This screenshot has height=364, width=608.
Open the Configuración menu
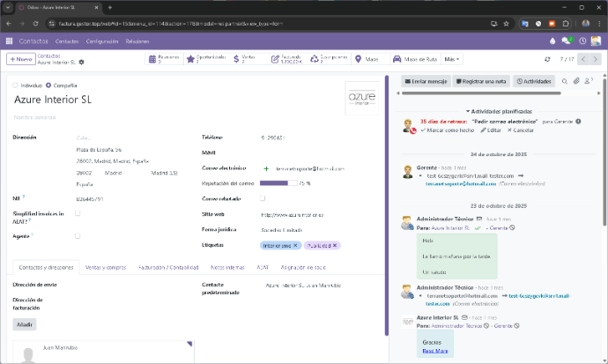[x=102, y=41]
